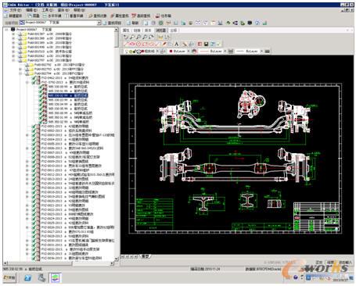Image resolution: width=356 pixels, height=286 pixels.
Task: Open the project selector combo box dropdown
Action: click(x=99, y=23)
